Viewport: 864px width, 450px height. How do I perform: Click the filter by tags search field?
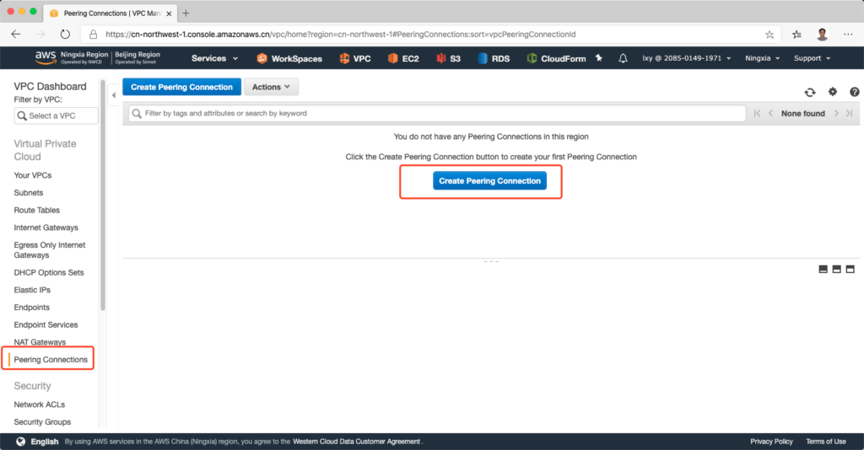(x=436, y=113)
